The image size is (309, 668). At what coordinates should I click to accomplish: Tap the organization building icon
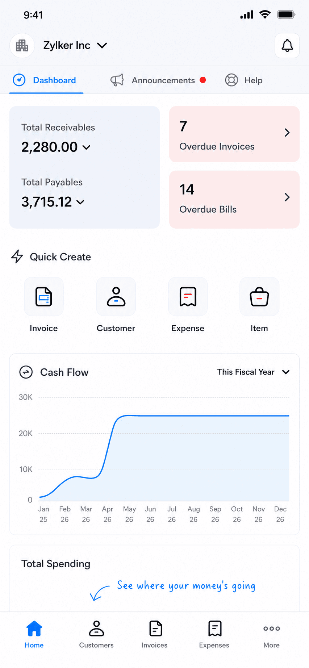tap(22, 46)
